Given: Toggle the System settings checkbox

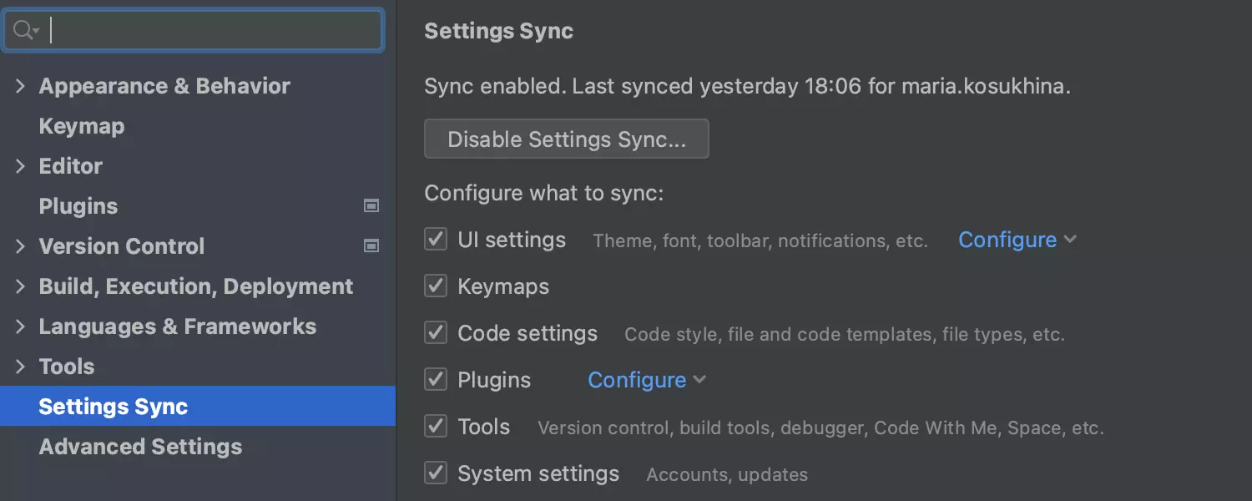Looking at the screenshot, I should pyautogui.click(x=436, y=473).
